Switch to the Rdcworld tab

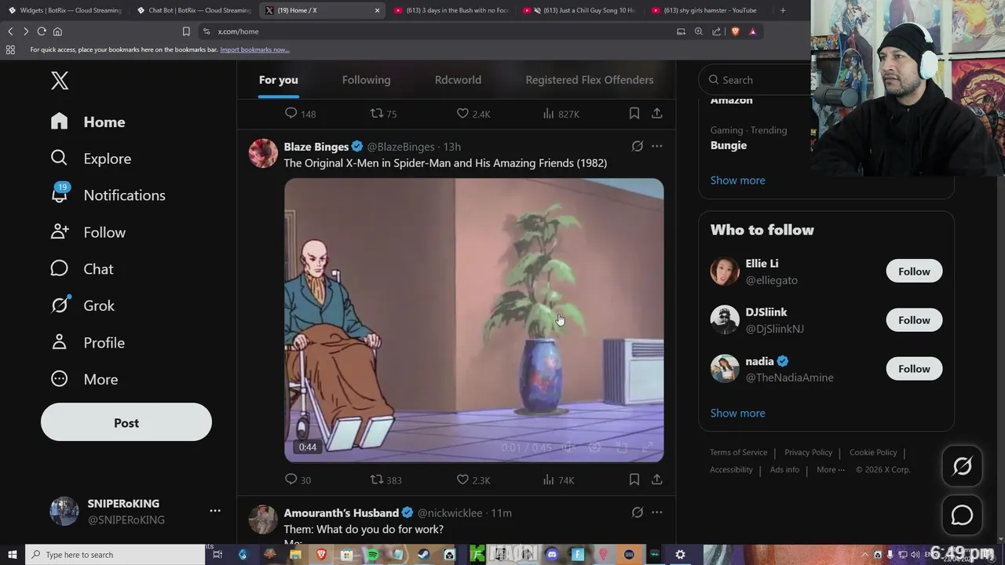(458, 80)
